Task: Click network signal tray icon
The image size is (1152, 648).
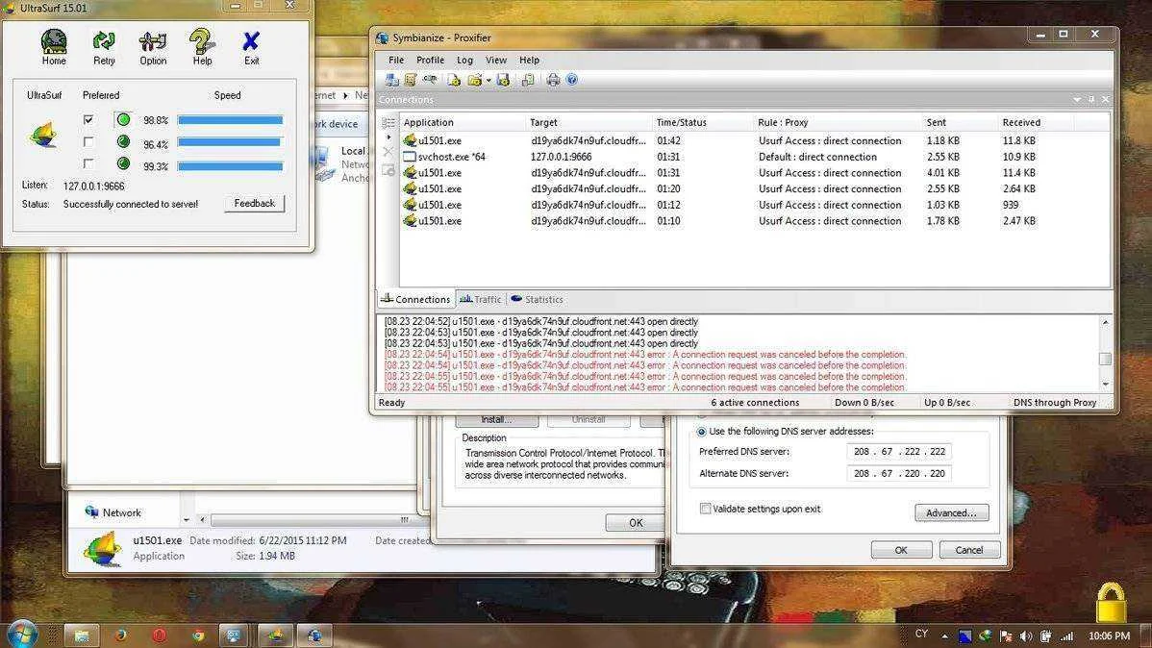Action: 1066,636
